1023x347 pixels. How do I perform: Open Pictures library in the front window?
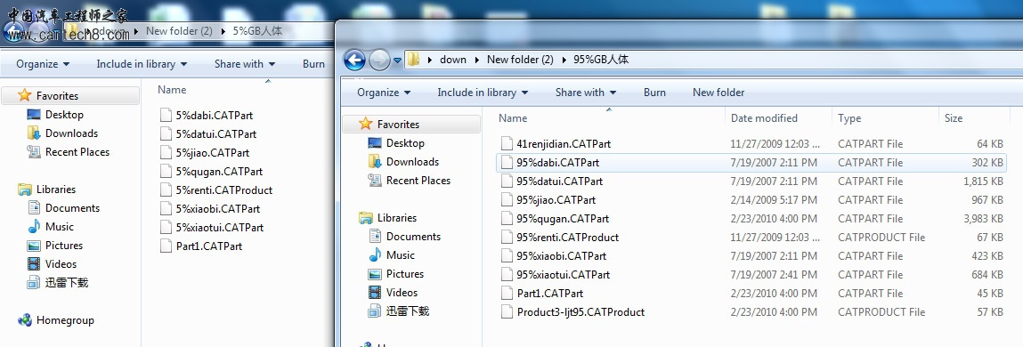[404, 274]
